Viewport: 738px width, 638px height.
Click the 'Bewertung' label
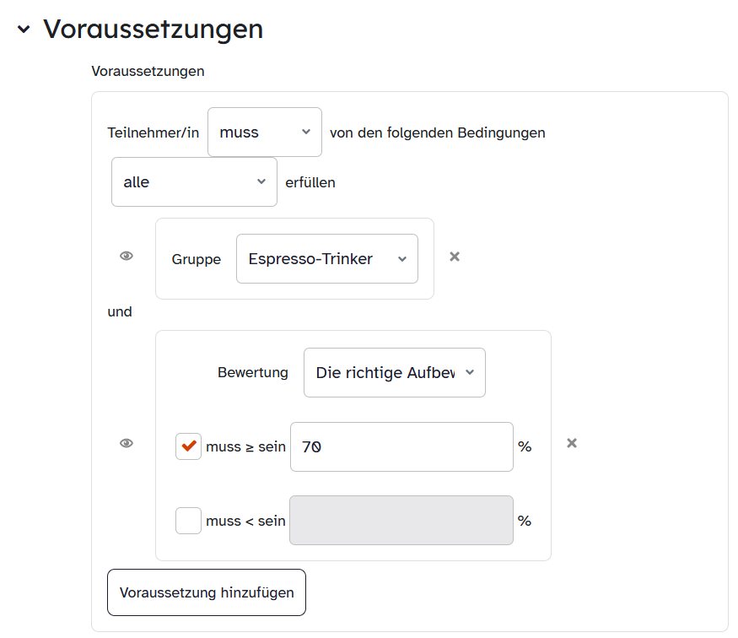click(x=253, y=372)
